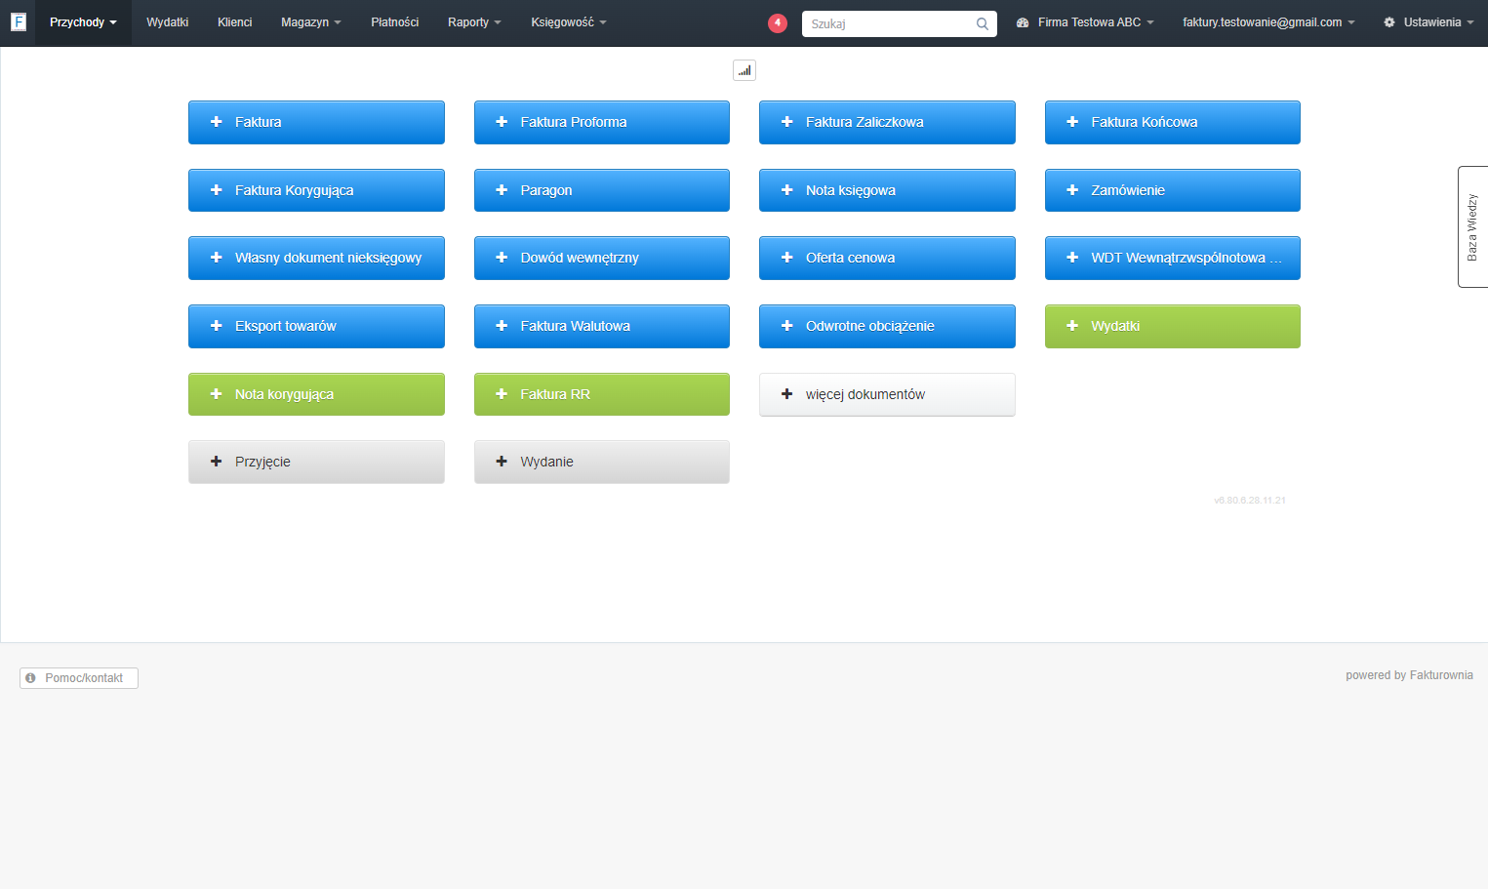Go to the Klienci menu item
This screenshot has width=1488, height=889.
(x=234, y=22)
